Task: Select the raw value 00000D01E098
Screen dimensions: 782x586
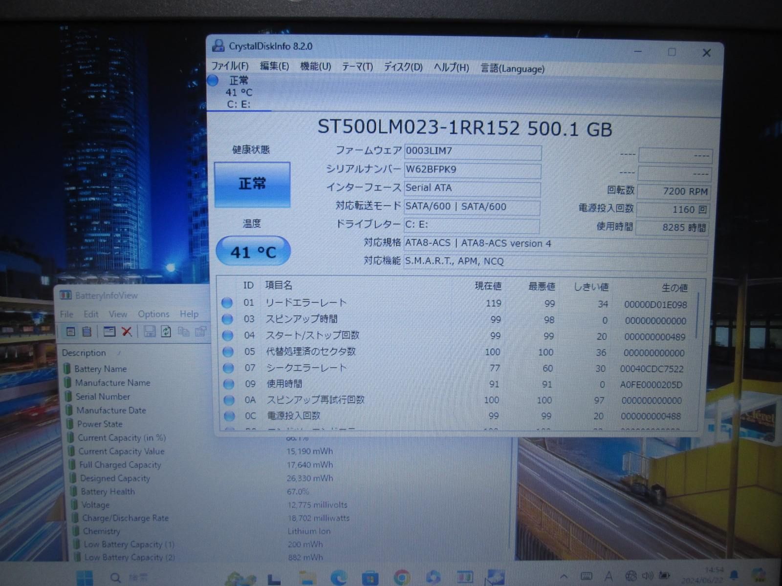Action: click(655, 305)
